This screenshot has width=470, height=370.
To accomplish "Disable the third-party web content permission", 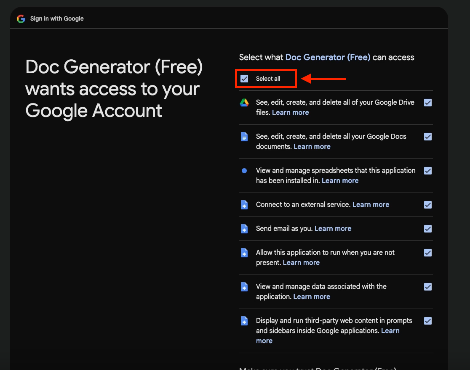I will pos(428,321).
